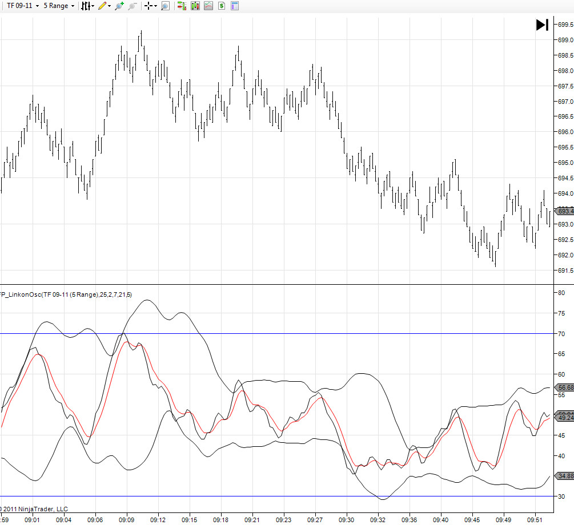Open the 5 Range interval dropdown
The width and height of the screenshot is (574, 525).
click(59, 6)
